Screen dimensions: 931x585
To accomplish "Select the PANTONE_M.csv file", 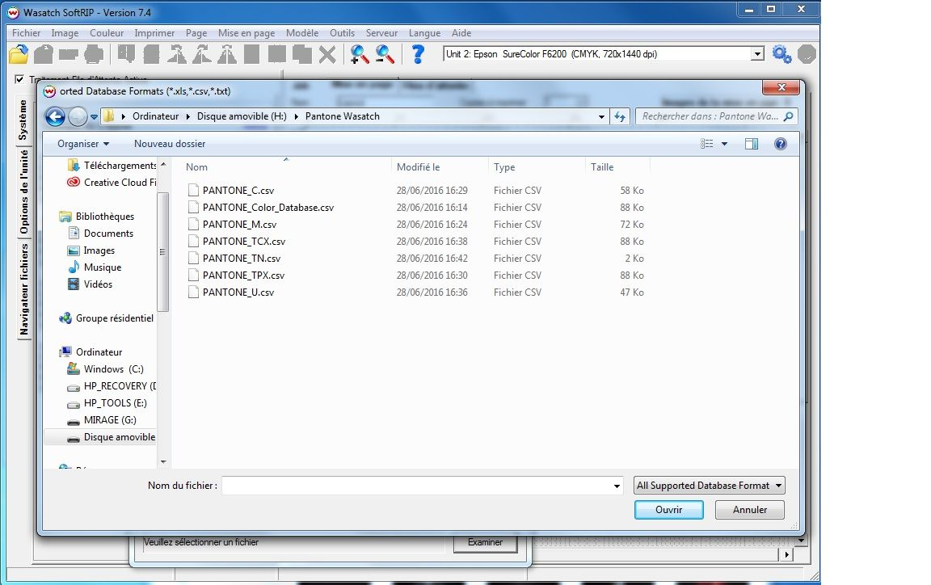I will [239, 225].
